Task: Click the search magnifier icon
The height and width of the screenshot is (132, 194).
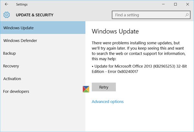Action: point(187,15)
